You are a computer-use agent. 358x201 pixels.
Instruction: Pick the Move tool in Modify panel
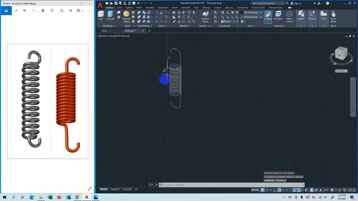[183, 12]
